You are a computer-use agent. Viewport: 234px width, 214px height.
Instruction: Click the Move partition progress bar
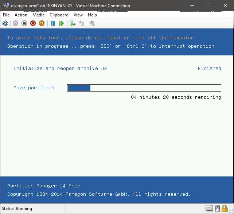[144, 88]
